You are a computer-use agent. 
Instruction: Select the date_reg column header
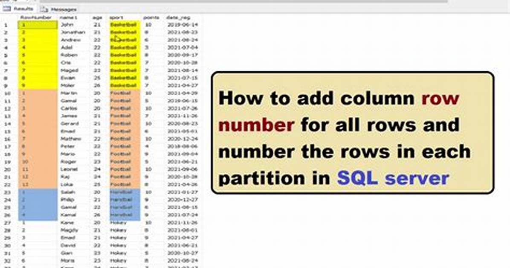click(x=178, y=17)
